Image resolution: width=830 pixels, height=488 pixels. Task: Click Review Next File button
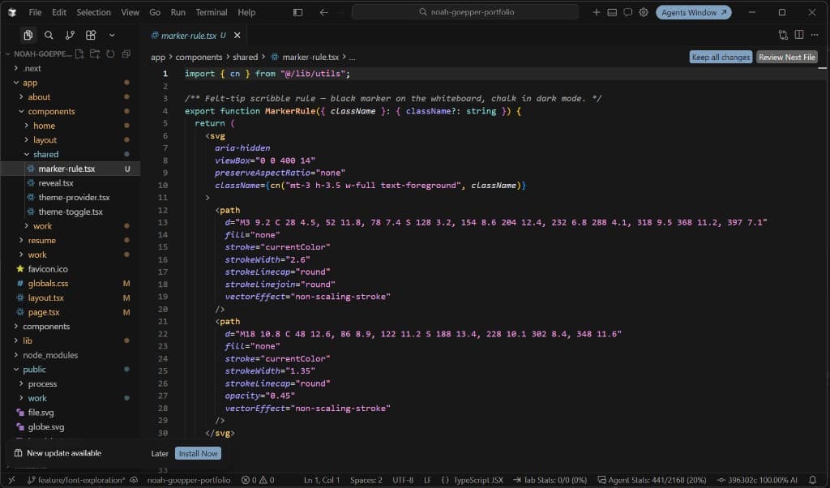(x=786, y=58)
